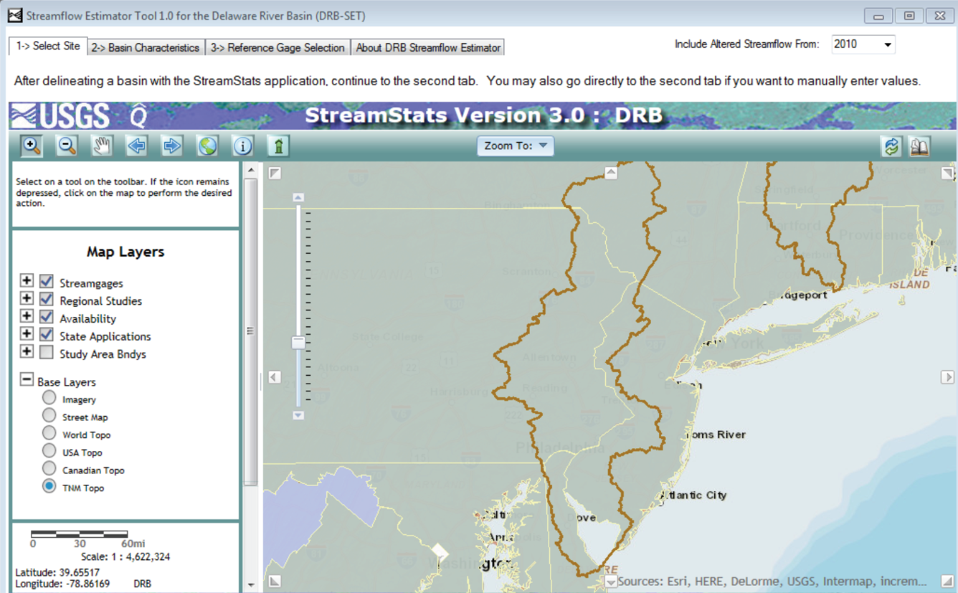Uncheck the State Applications layer checkbox

(47, 334)
